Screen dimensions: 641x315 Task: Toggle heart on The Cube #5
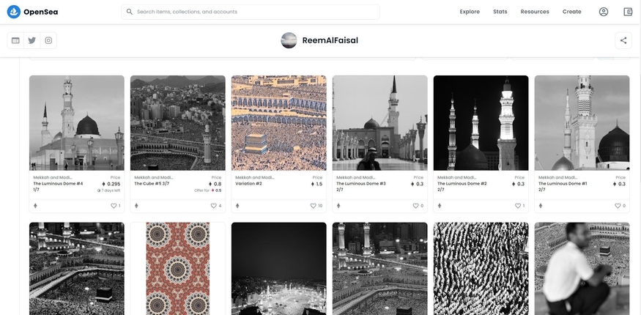click(215, 206)
